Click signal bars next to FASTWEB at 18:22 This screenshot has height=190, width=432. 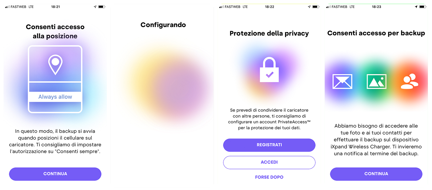221,7
